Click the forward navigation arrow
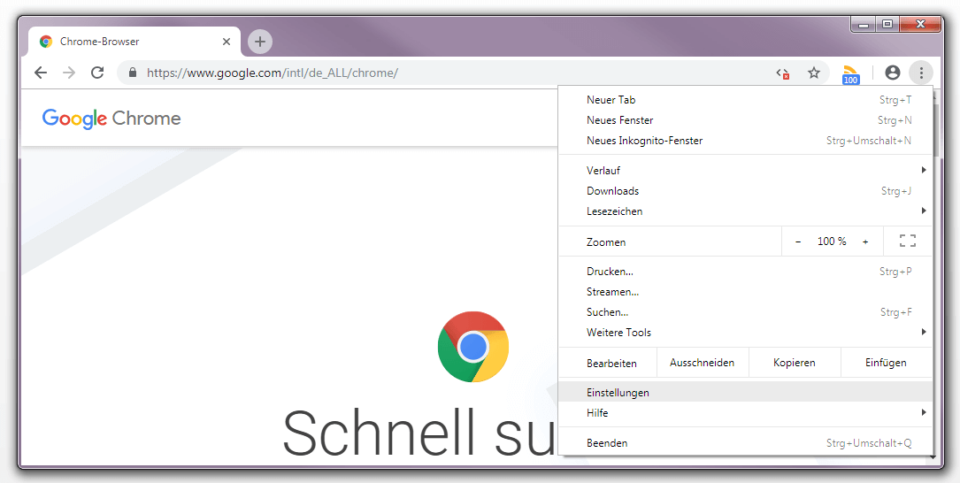960x483 pixels. (69, 73)
